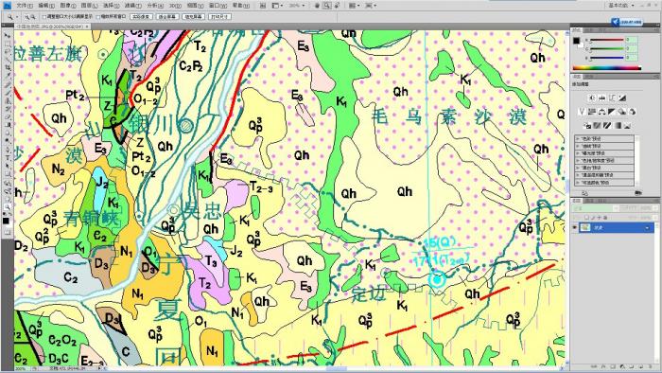This screenshot has height=373, width=662.
Task: Click the Actual Pixels button
Action: click(141, 17)
